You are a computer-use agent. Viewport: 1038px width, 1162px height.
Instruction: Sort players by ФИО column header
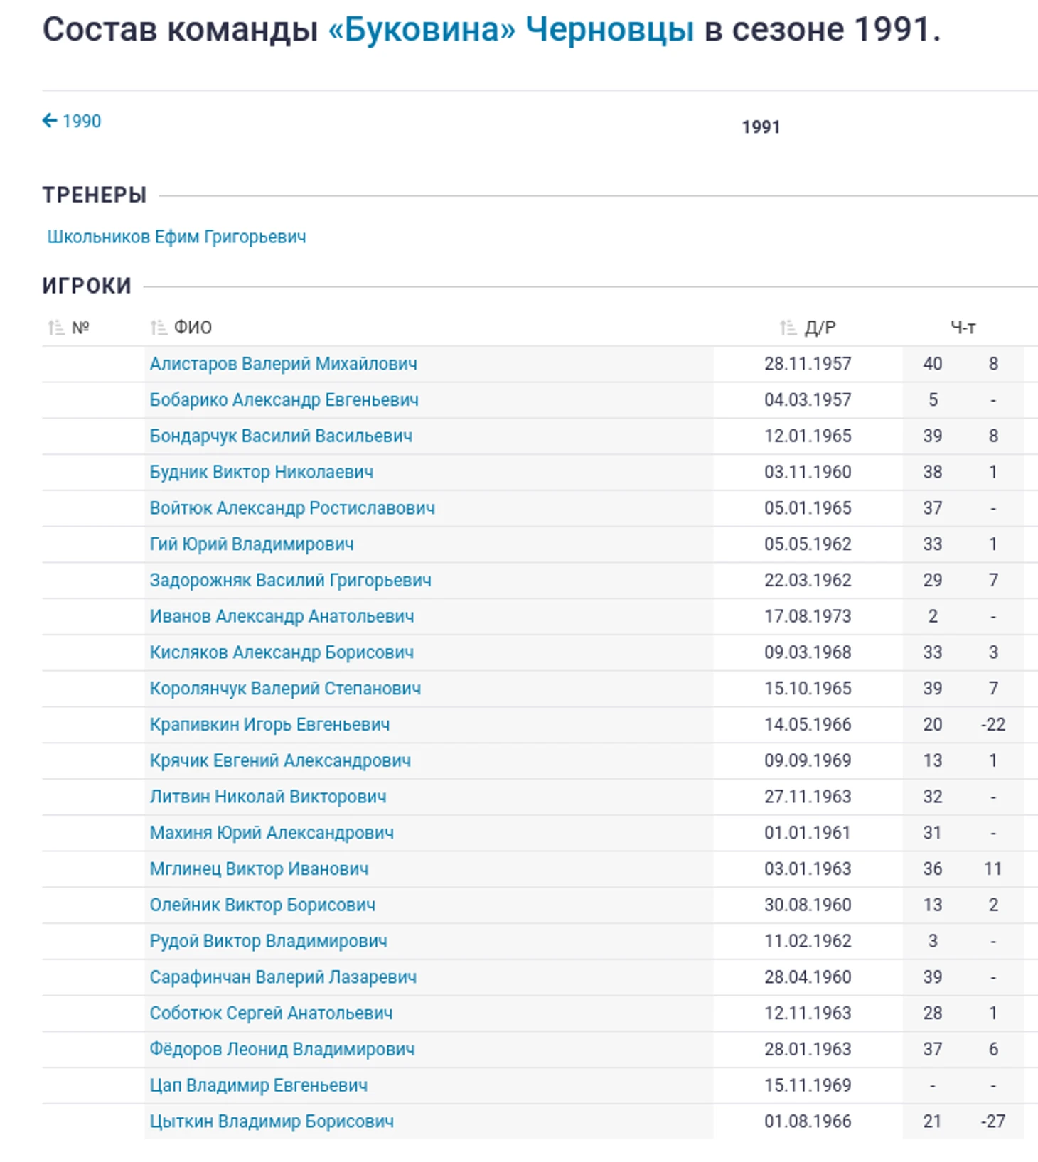[193, 328]
